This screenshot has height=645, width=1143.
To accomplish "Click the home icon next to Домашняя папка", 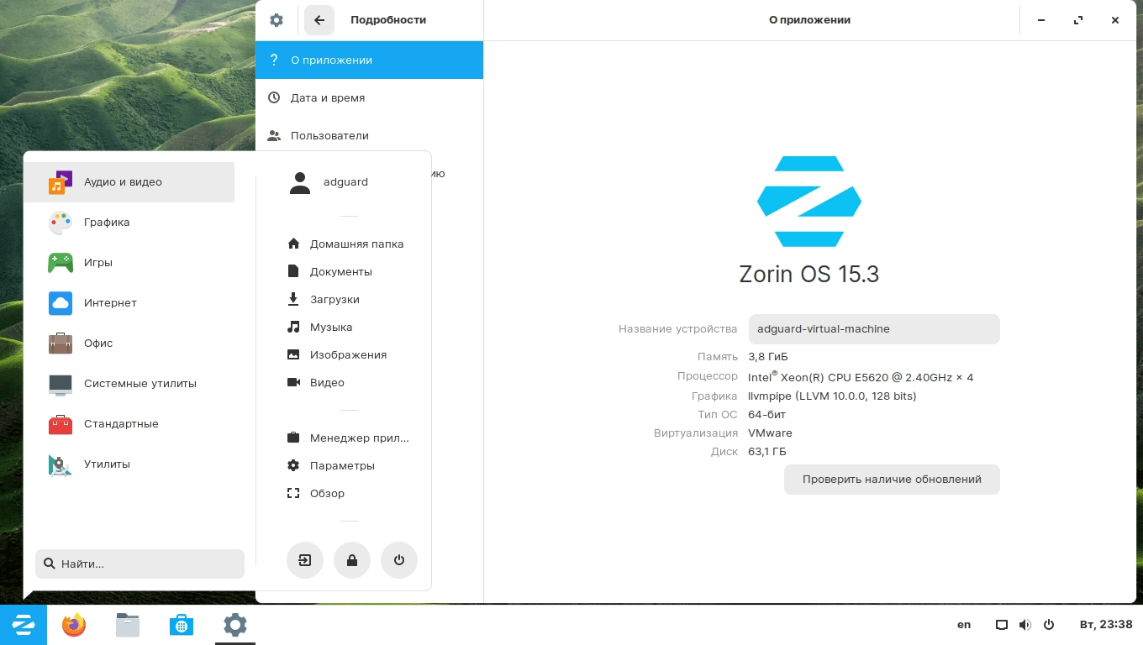I will pos(293,244).
